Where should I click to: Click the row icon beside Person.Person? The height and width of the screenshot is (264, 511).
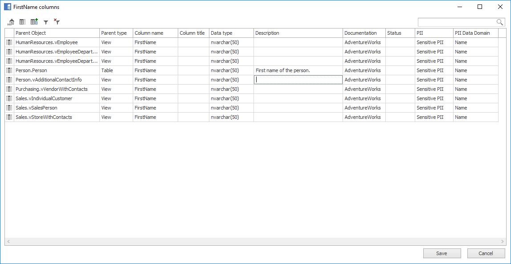[x=9, y=70]
